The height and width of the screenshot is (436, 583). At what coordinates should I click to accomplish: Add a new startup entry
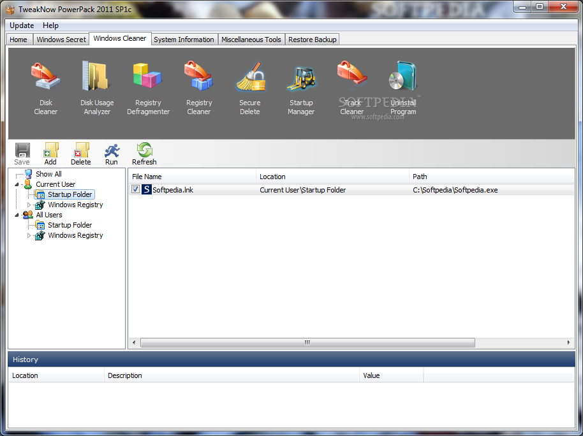pos(50,154)
